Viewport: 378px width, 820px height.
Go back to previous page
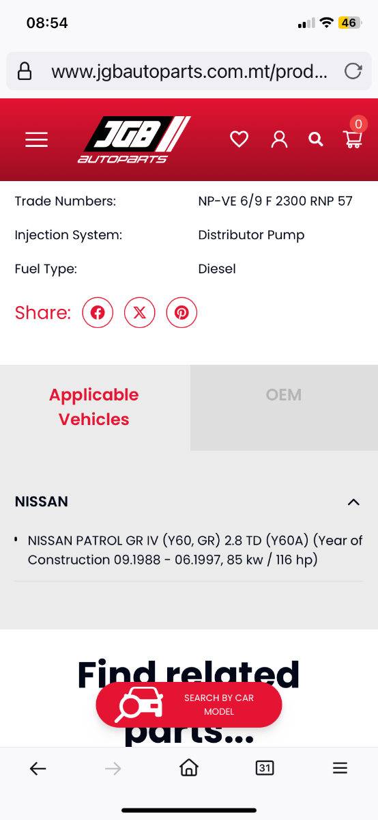click(x=38, y=769)
